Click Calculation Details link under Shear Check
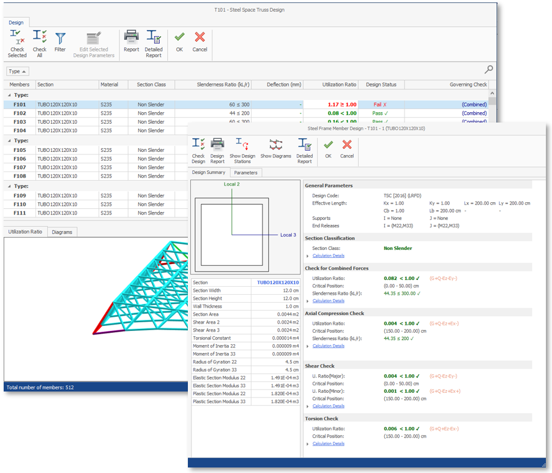Viewport: 552px width, 473px height. click(x=328, y=406)
